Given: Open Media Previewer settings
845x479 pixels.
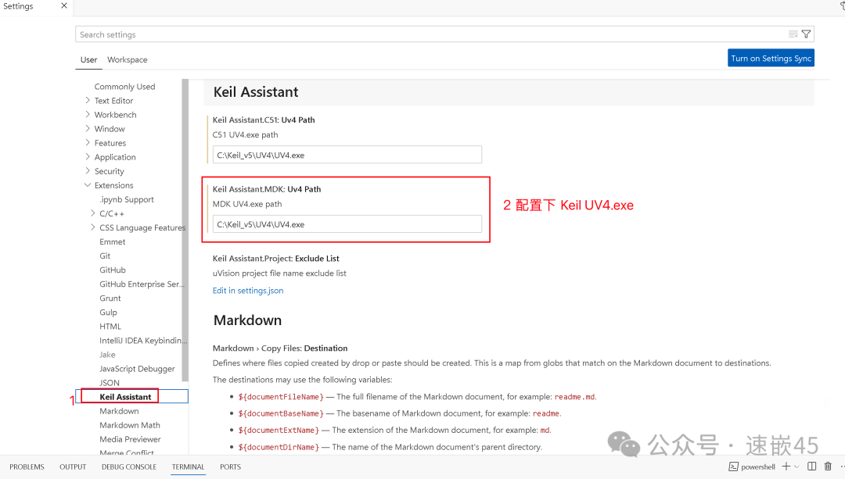Looking at the screenshot, I should pyautogui.click(x=130, y=439).
